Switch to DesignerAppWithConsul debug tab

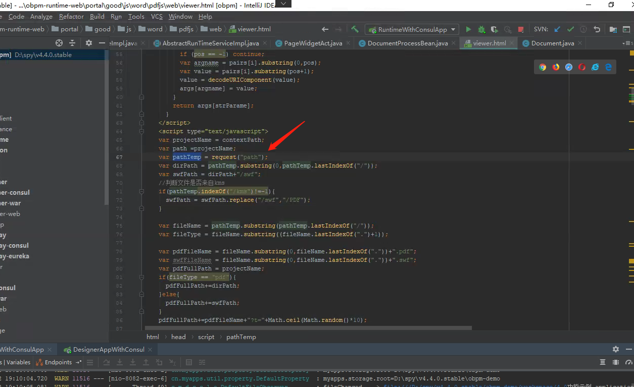(108, 349)
